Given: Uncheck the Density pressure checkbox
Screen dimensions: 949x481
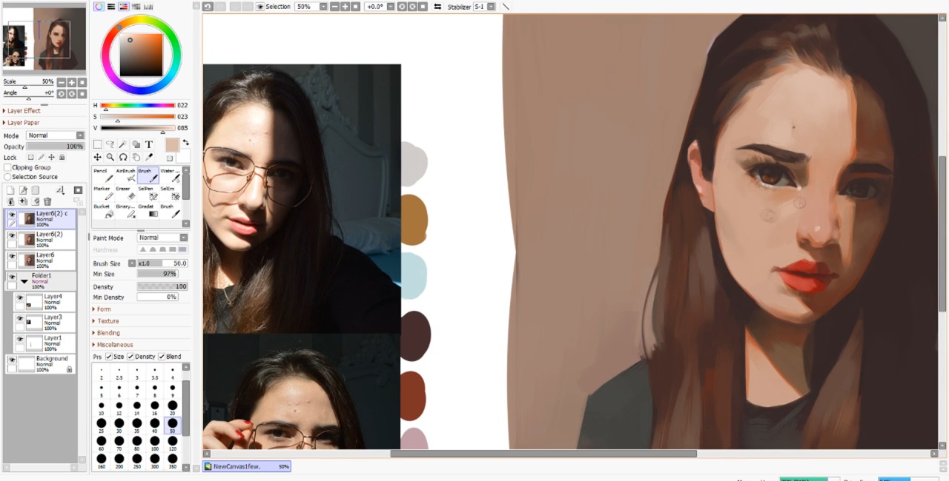Looking at the screenshot, I should click(x=130, y=357).
